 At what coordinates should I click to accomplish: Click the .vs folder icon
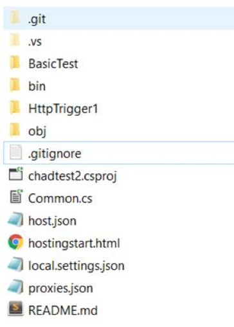15,40
